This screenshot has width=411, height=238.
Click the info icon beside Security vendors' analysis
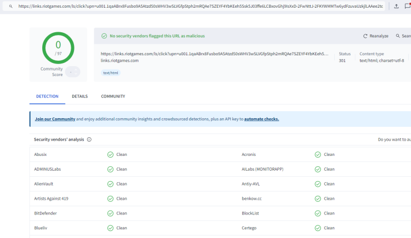click(89, 140)
